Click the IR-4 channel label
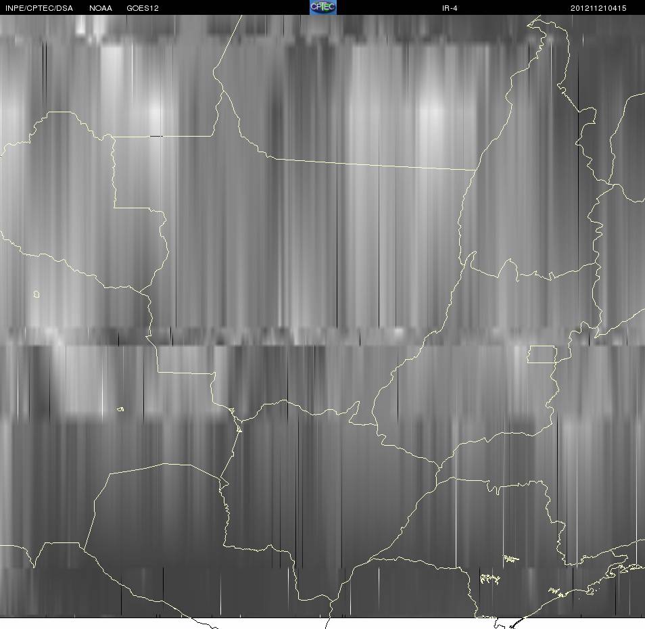 coord(450,8)
